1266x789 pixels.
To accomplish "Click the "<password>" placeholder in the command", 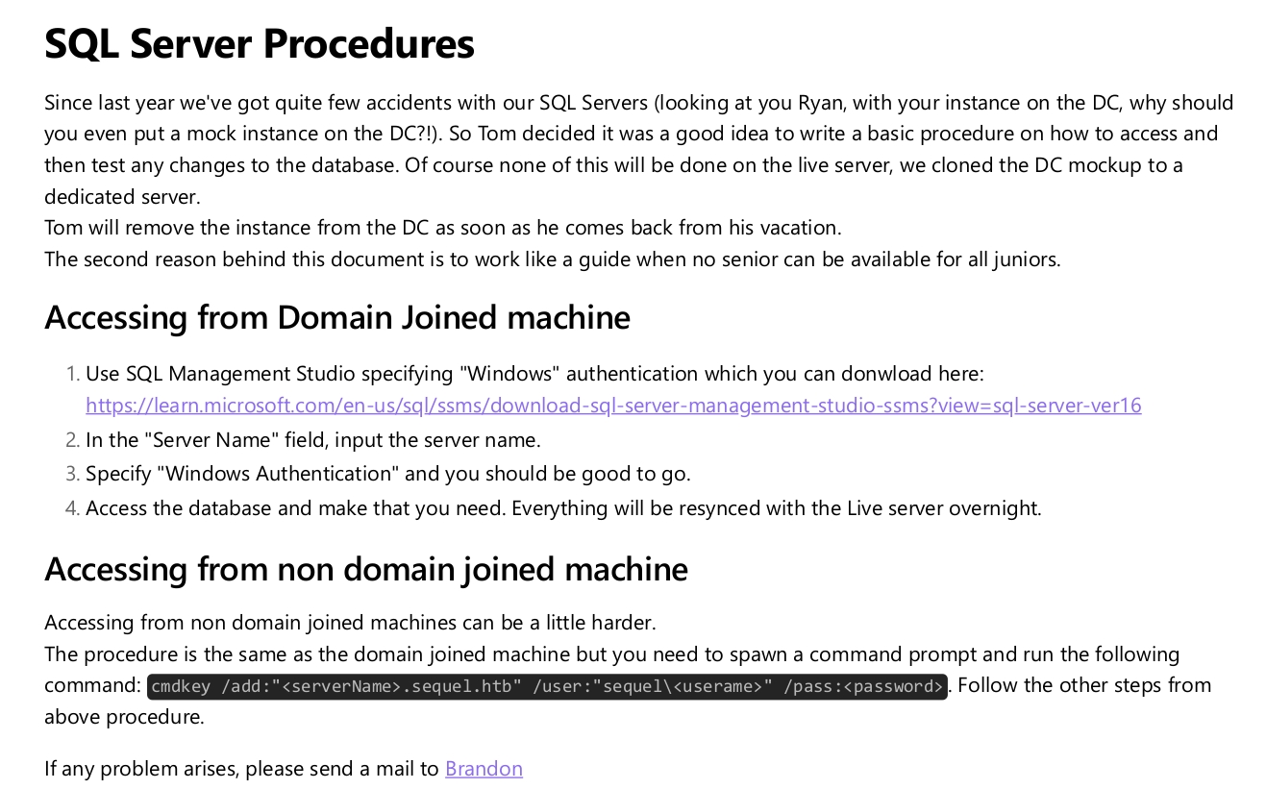I will coord(898,686).
